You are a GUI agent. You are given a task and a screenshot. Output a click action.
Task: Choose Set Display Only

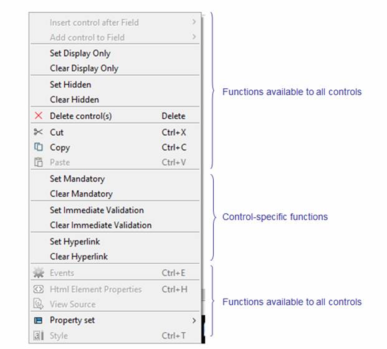point(80,54)
